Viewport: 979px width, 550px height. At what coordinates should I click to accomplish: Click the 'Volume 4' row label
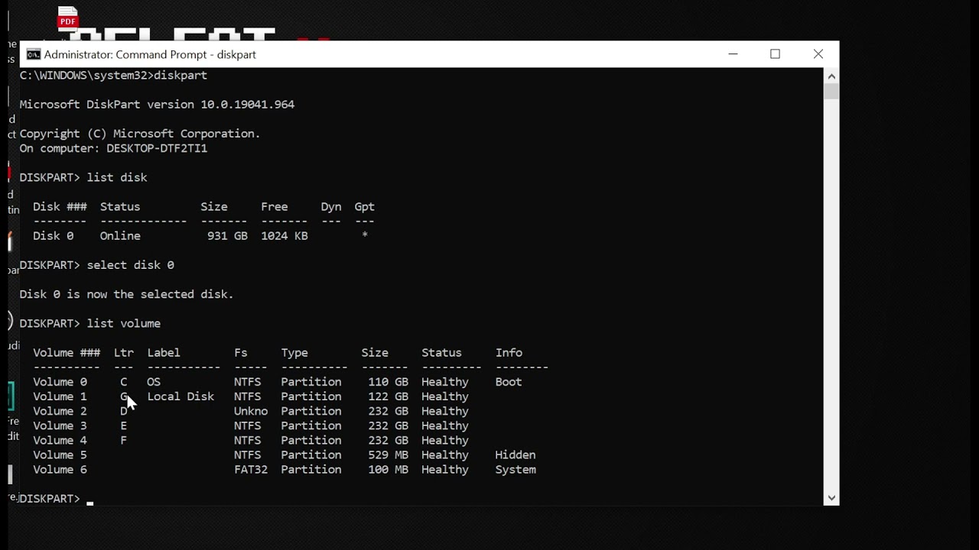pyautogui.click(x=60, y=440)
